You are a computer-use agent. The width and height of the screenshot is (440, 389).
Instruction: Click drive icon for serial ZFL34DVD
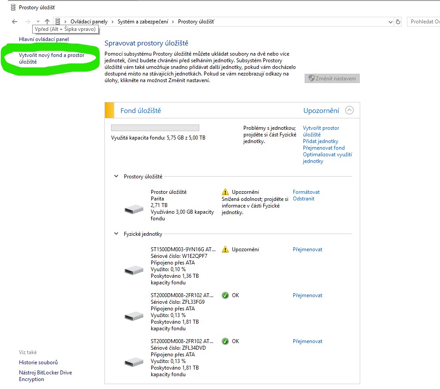pos(134,363)
